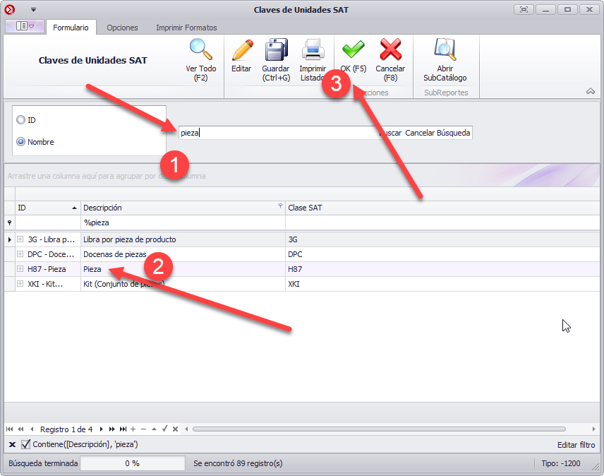Screen dimensions: 604x476
Task: Expand the H87 - Pieza row
Action: point(20,269)
